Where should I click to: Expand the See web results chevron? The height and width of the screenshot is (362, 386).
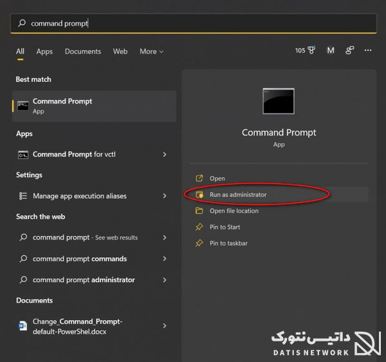[165, 238]
